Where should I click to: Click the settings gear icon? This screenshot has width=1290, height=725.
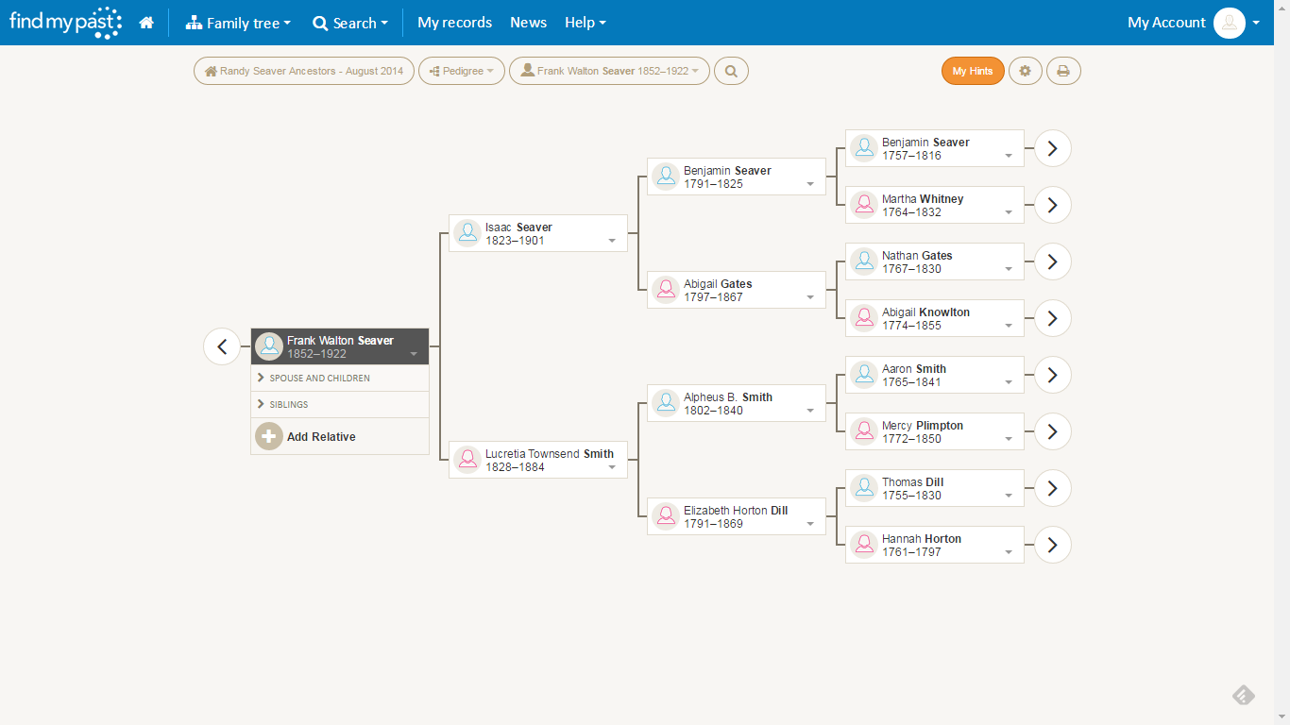coord(1026,71)
